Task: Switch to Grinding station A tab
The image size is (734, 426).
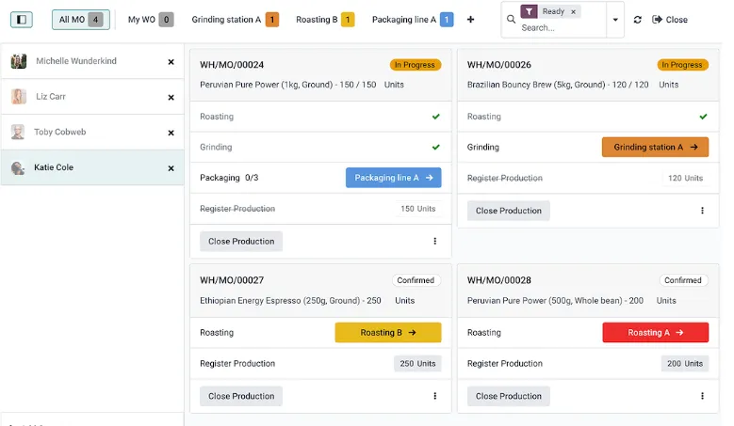Action: pyautogui.click(x=234, y=20)
